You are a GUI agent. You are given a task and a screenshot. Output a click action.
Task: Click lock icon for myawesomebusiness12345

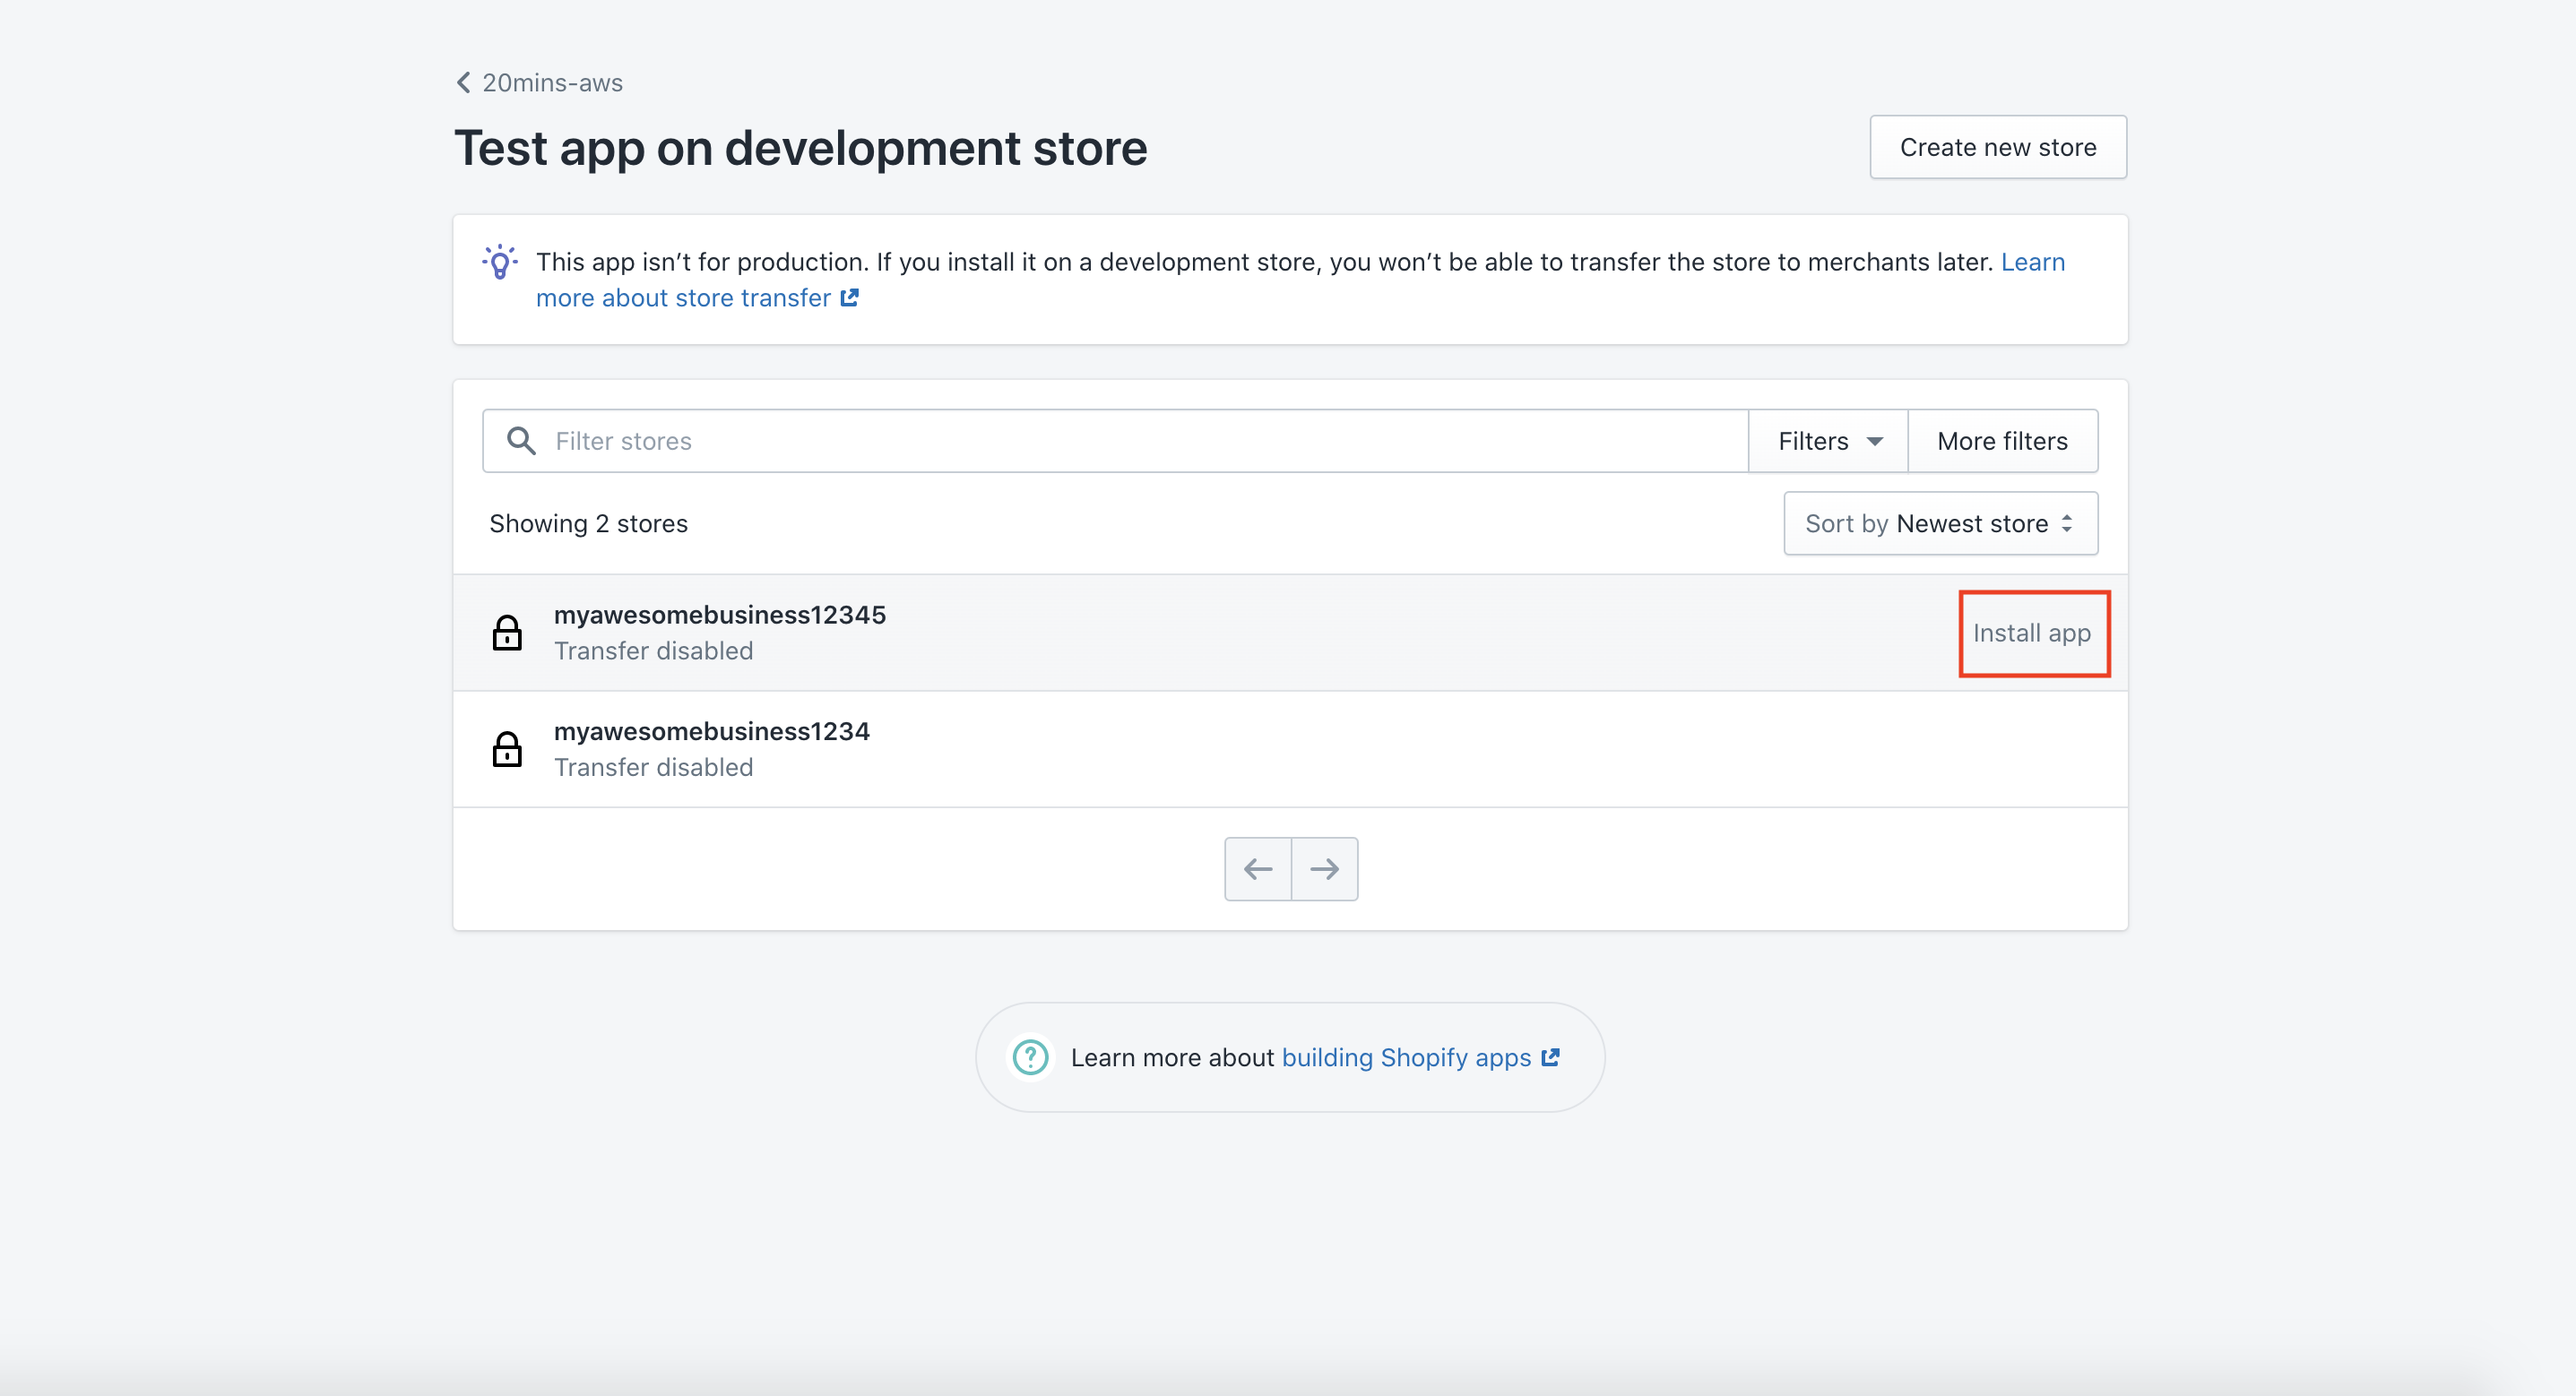tap(507, 633)
